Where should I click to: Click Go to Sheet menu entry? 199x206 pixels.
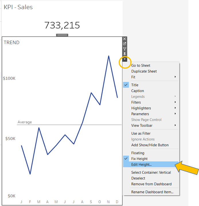tap(141, 66)
